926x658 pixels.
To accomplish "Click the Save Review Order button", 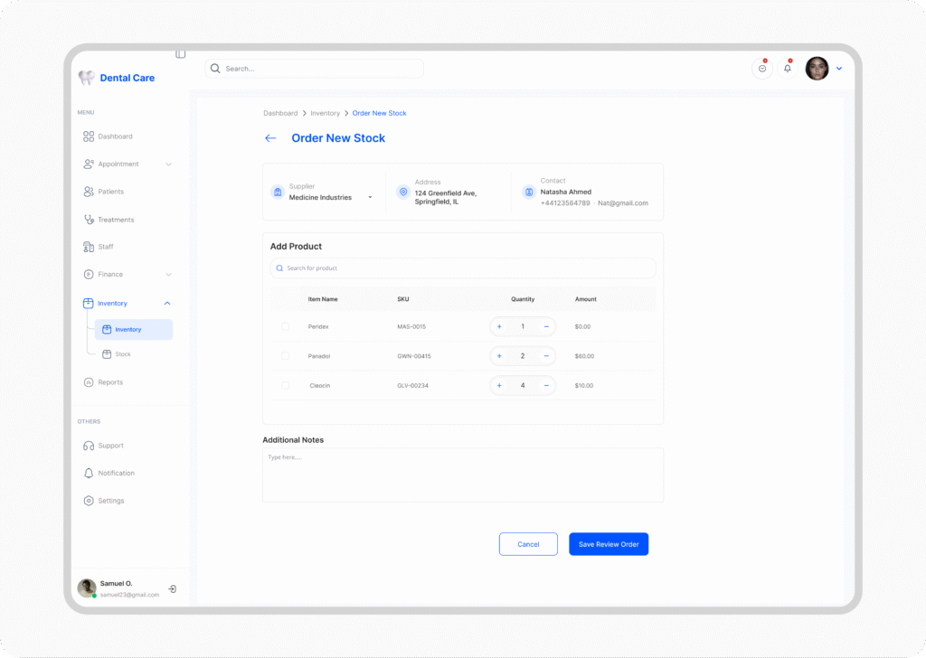I will point(609,544).
